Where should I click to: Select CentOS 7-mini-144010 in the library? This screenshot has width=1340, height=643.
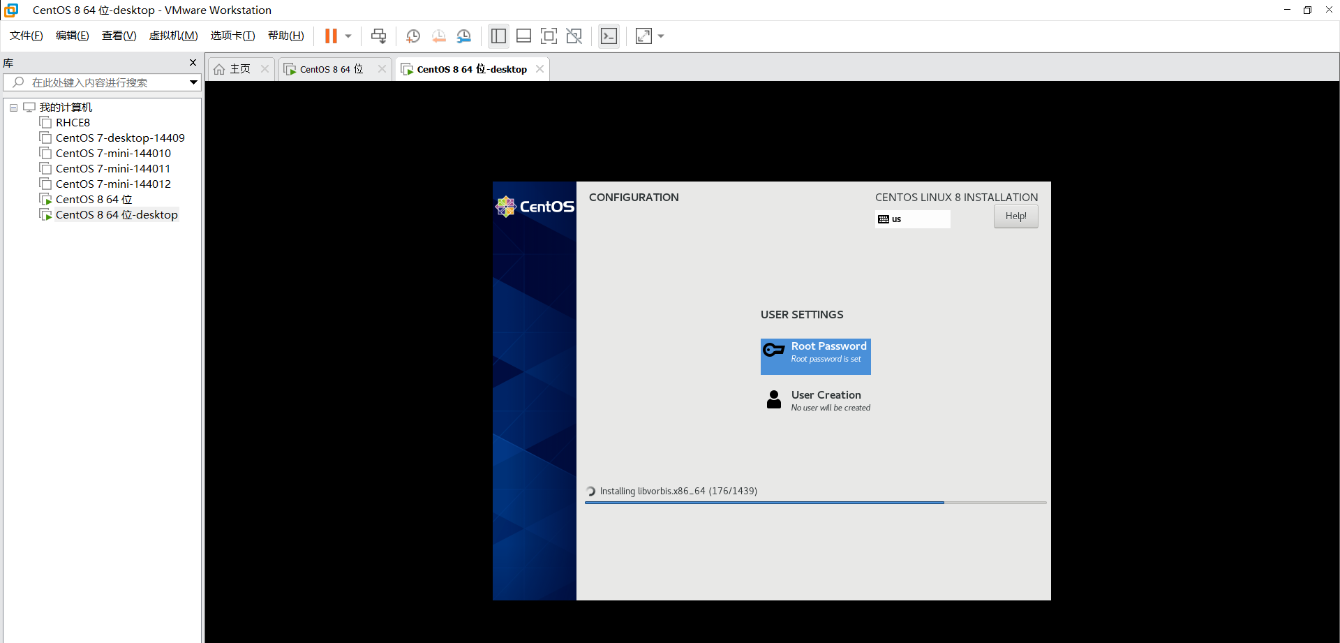pos(113,154)
